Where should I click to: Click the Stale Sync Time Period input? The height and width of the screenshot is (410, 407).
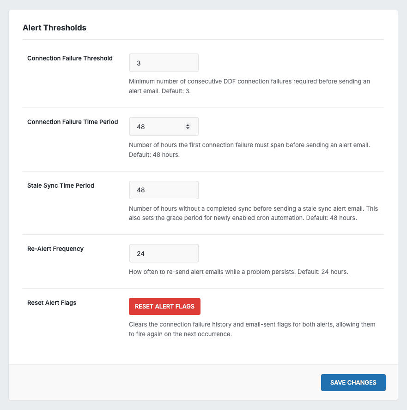click(x=164, y=190)
